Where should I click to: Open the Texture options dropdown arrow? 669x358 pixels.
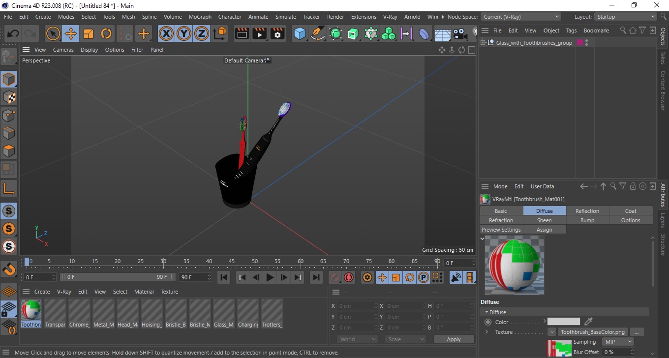pyautogui.click(x=552, y=332)
